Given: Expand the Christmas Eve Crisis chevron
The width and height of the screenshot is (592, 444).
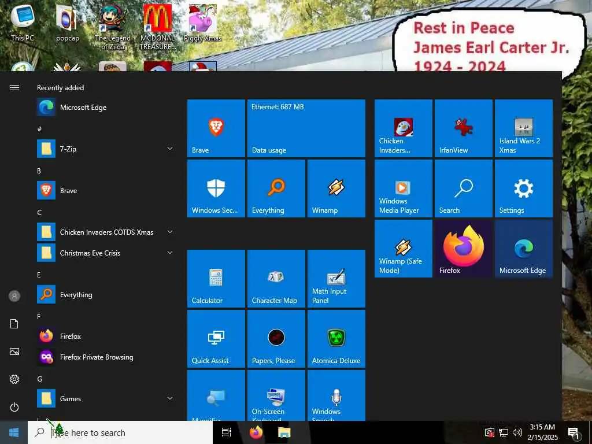Looking at the screenshot, I should 170,253.
